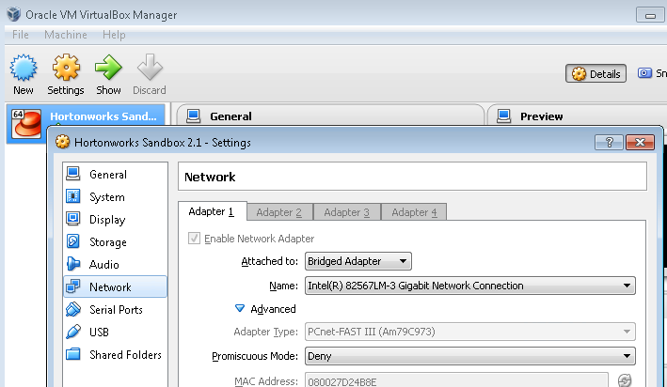The width and height of the screenshot is (667, 387).
Task: Click the Network page heading
Action: 210,177
